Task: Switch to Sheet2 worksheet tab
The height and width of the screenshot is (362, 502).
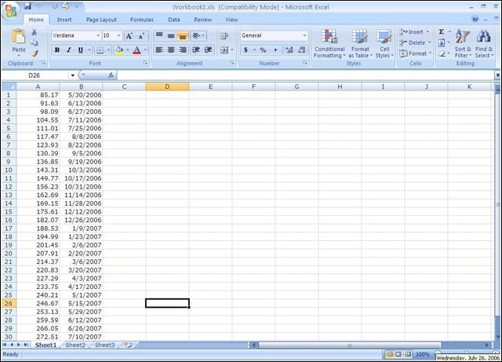Action: 75,345
